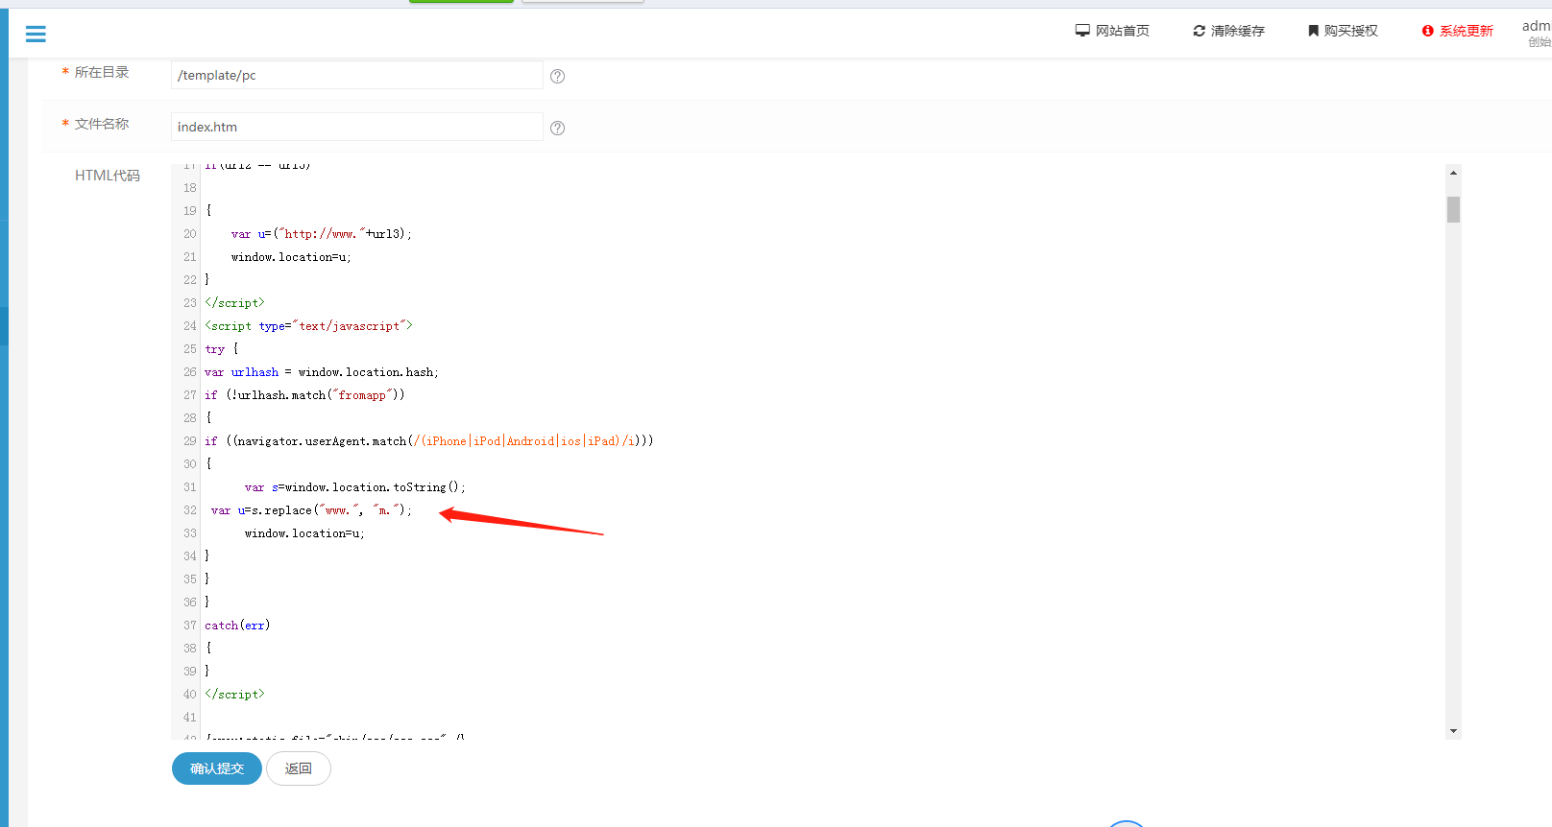Click navigator.userAgent.match line 29
1552x827 pixels.
(x=429, y=441)
